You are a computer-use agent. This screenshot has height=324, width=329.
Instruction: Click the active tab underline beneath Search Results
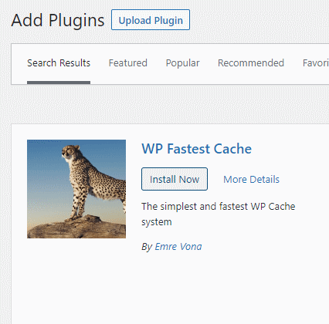pyautogui.click(x=59, y=83)
